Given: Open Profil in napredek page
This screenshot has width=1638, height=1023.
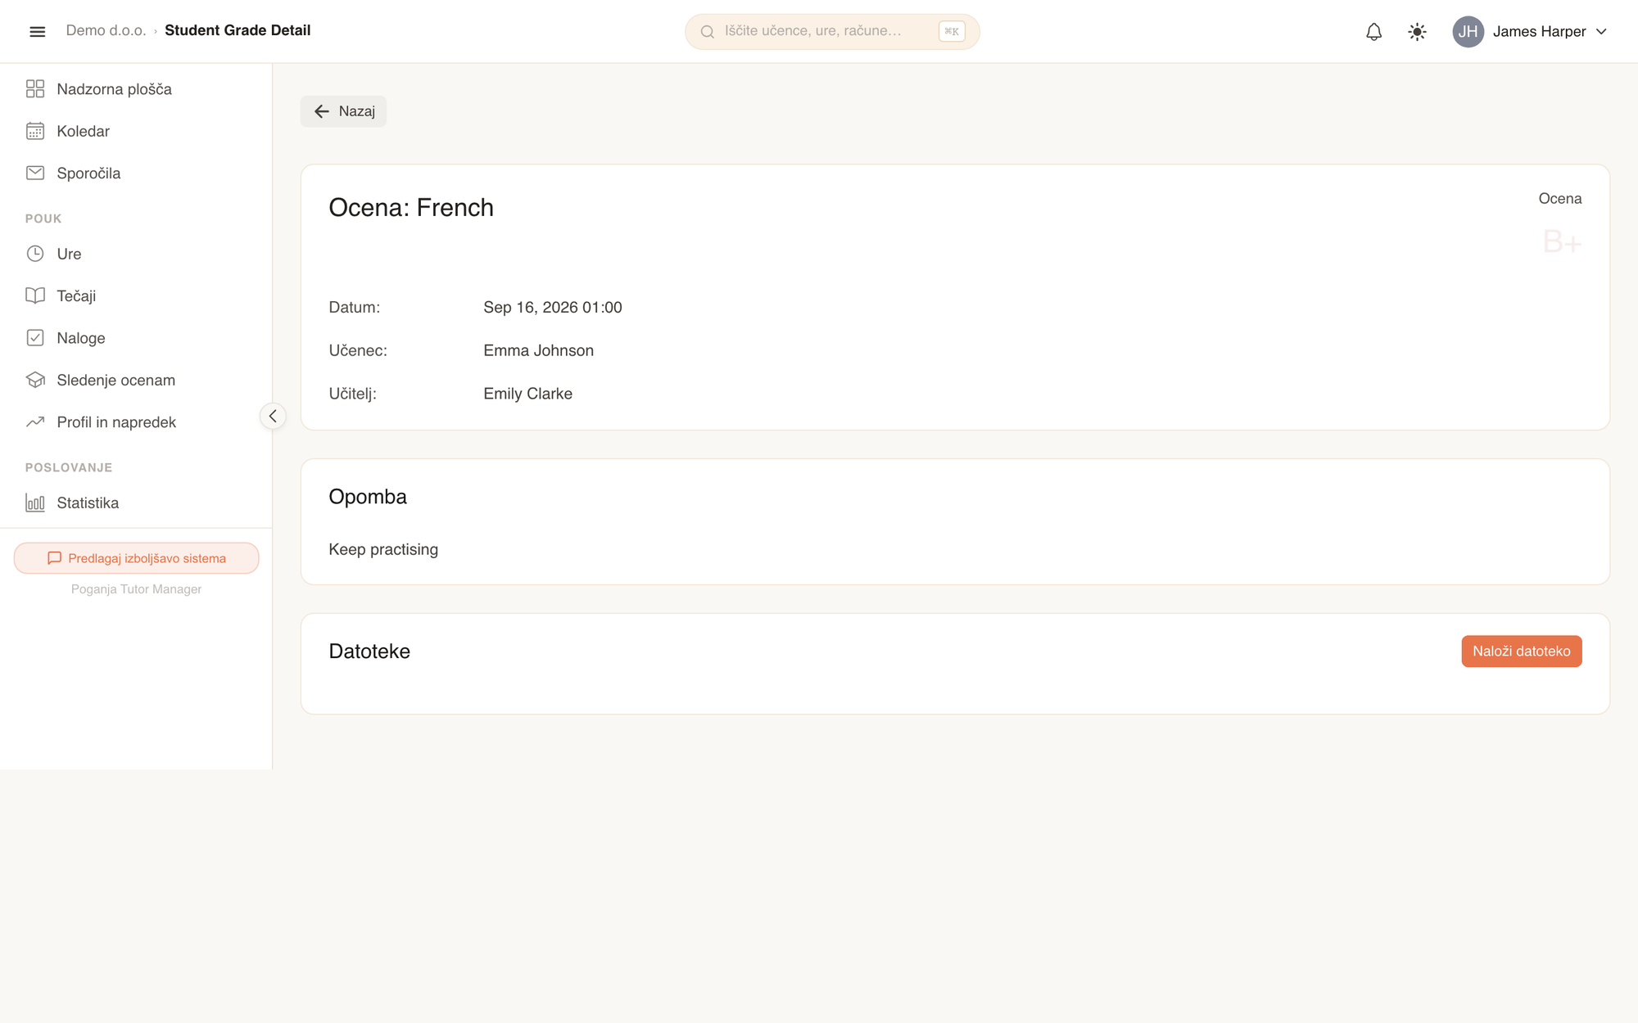Looking at the screenshot, I should pos(136,421).
